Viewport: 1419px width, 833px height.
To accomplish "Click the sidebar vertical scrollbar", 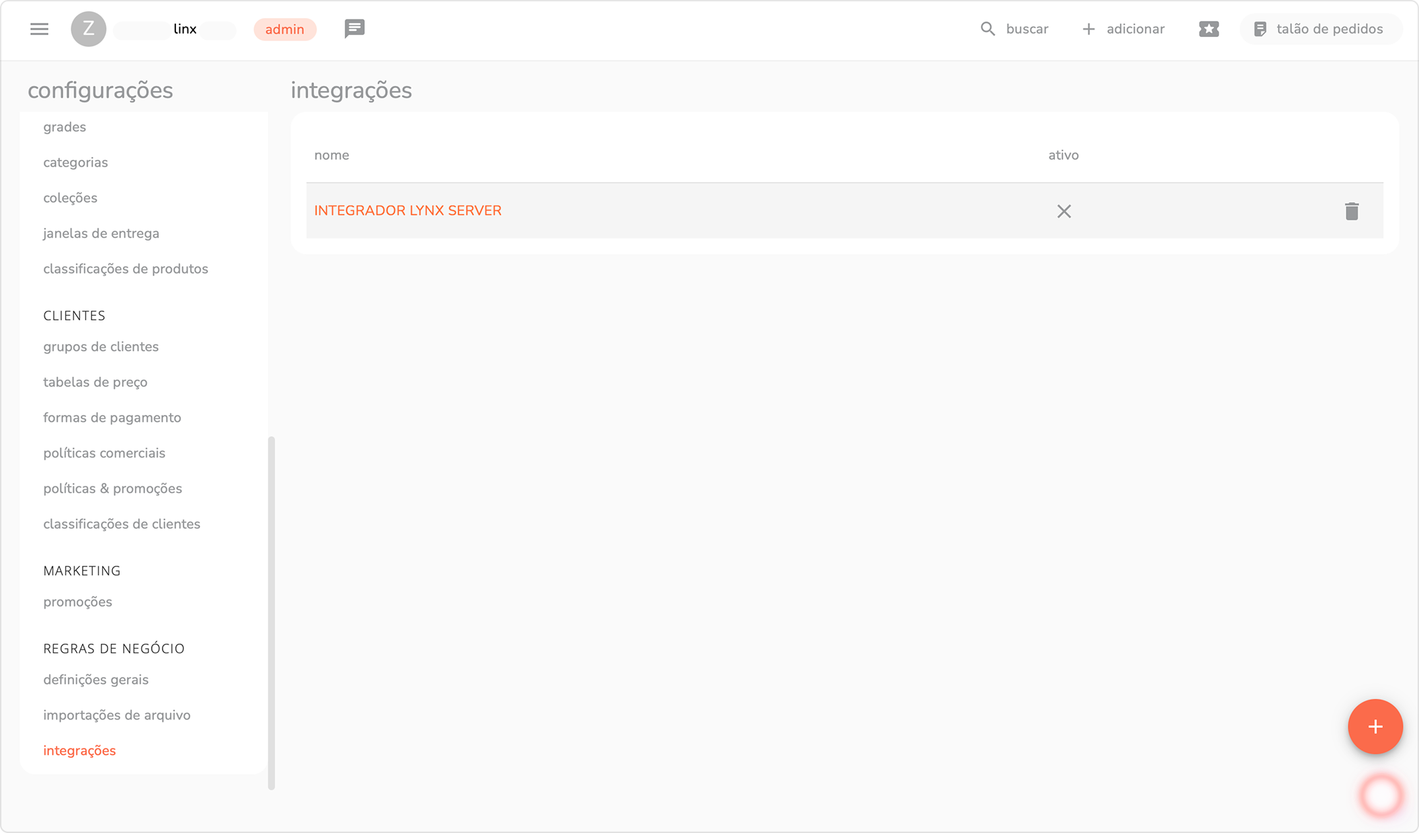I will click(271, 611).
